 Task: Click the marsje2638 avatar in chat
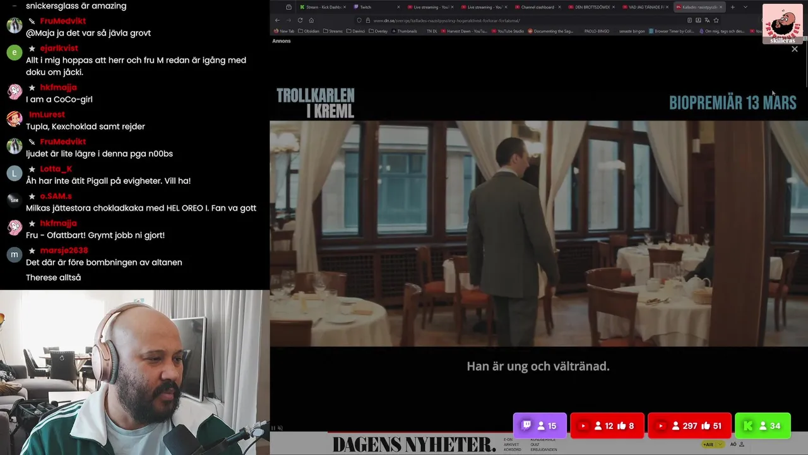tap(14, 255)
